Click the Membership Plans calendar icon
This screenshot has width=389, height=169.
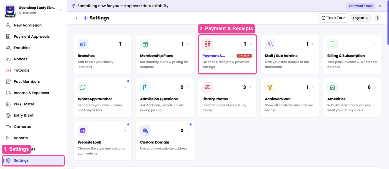[x=145, y=44]
